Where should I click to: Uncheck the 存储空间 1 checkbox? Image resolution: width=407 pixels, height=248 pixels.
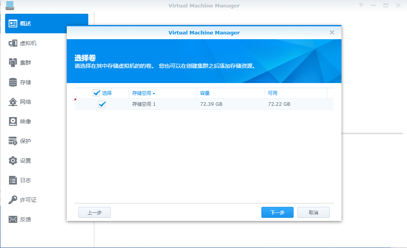tap(101, 104)
